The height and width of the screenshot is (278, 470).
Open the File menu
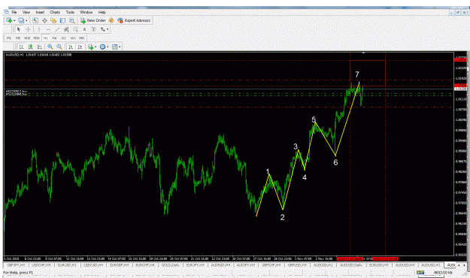point(14,12)
